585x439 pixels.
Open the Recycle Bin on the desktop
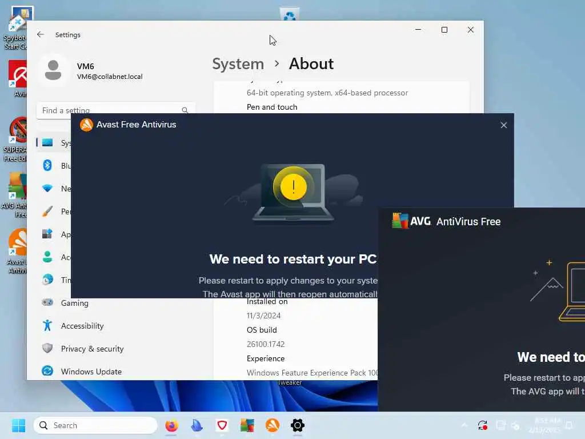point(290,14)
